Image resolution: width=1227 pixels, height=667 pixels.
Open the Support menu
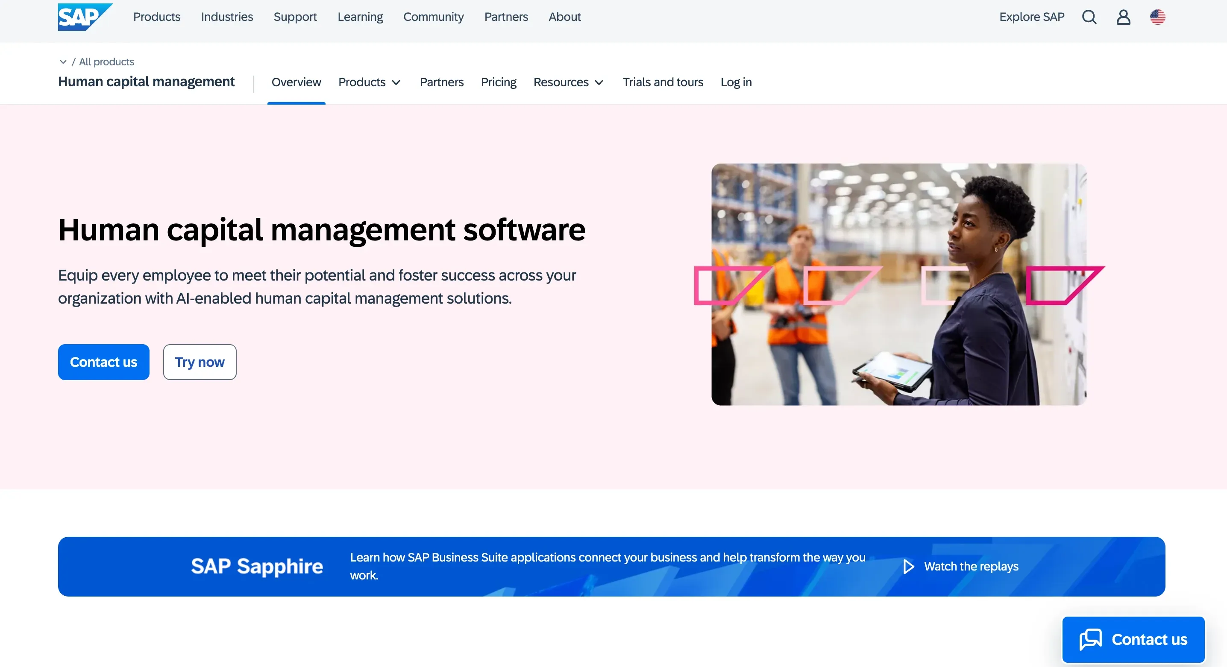point(295,17)
